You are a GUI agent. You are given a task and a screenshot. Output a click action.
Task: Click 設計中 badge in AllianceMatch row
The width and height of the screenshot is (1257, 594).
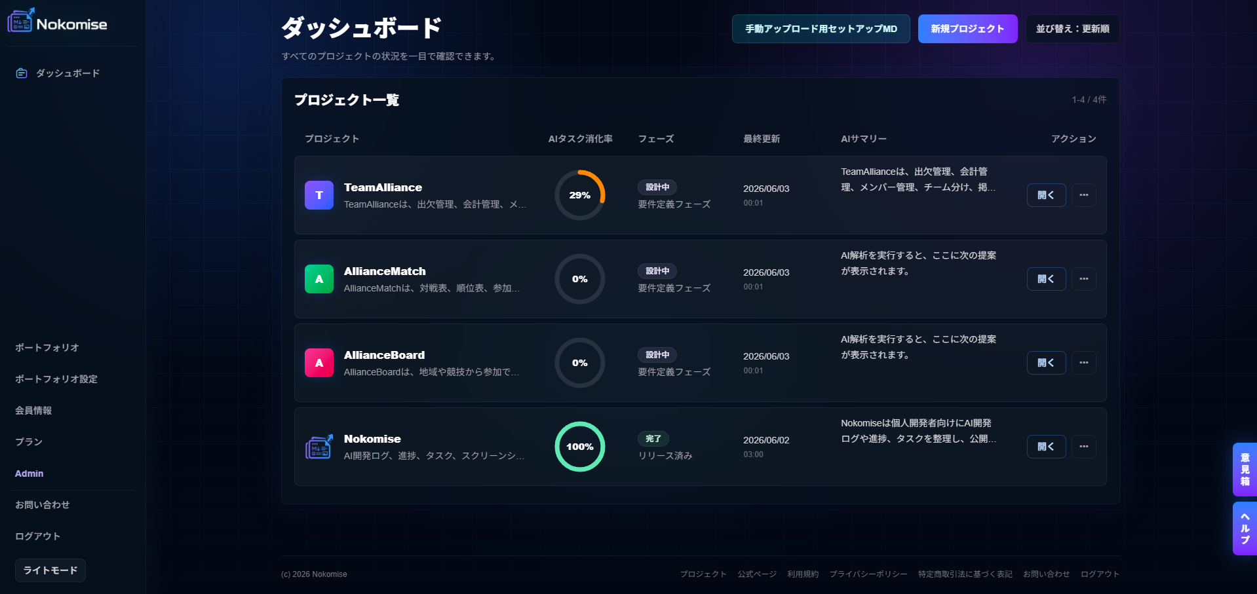657,271
